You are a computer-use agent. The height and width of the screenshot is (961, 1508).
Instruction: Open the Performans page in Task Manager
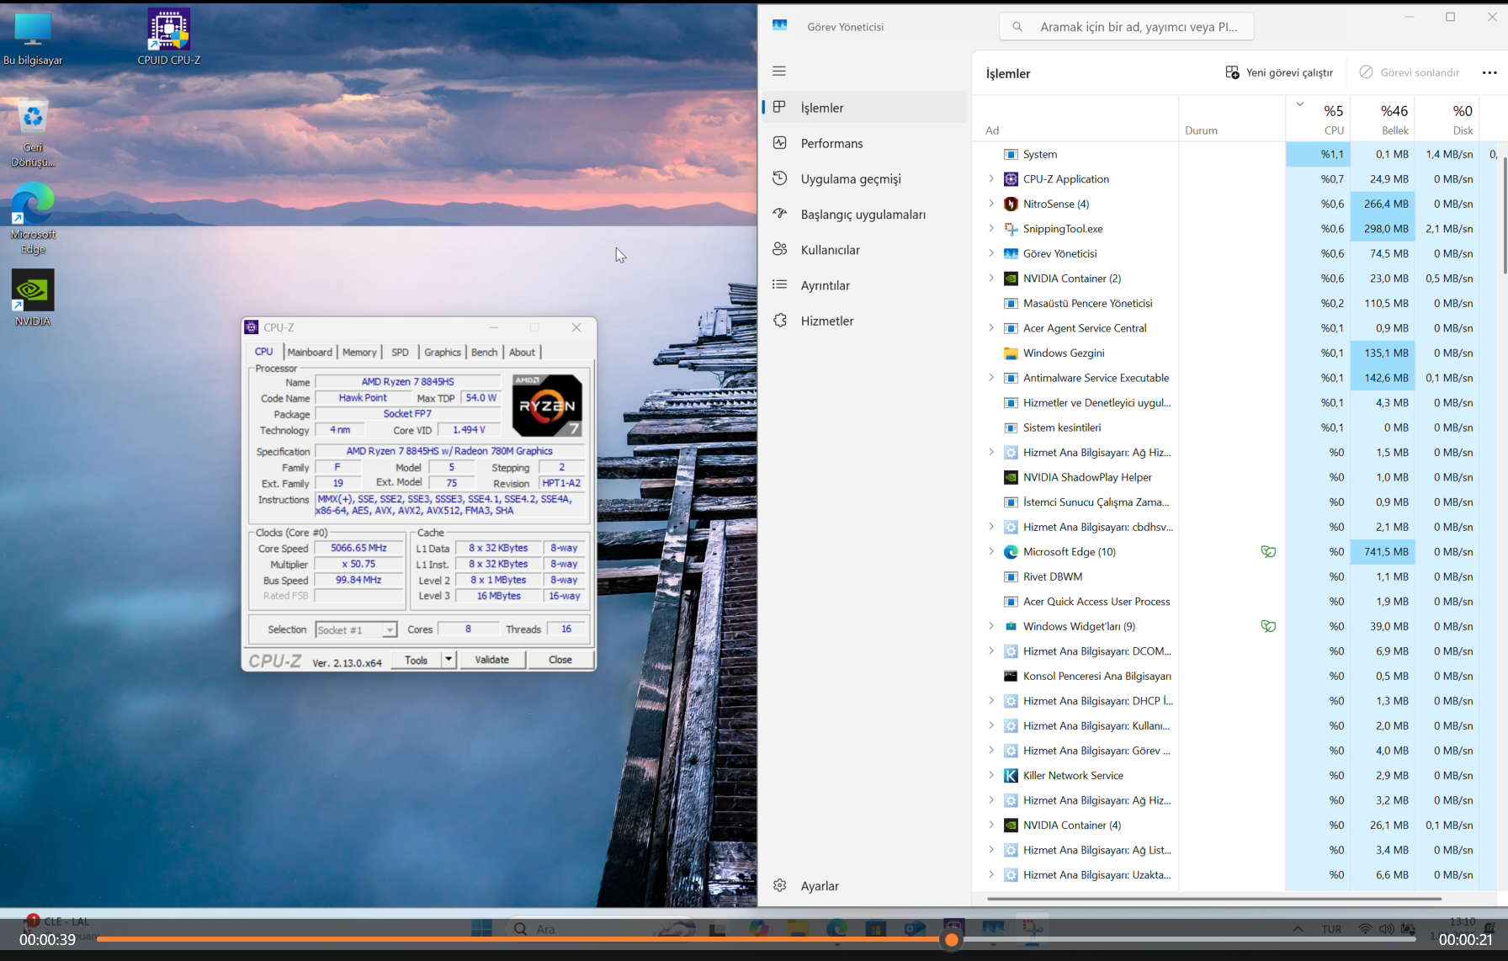coord(865,143)
